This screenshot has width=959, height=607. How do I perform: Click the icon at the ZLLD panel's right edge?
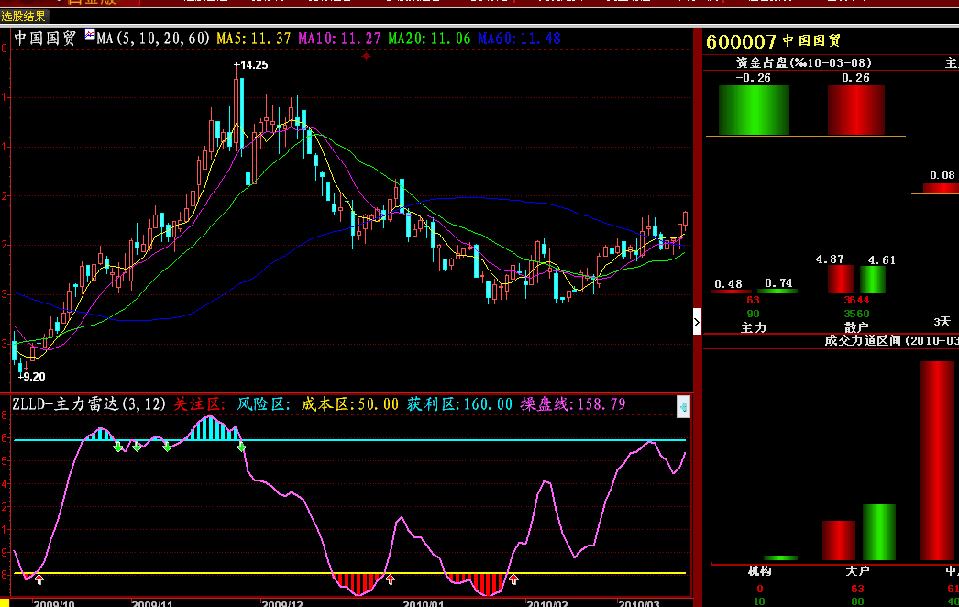(683, 407)
